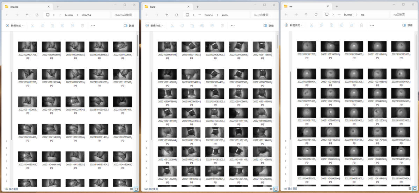
Task: Click the Cut scissors icon in kuro window
Action: [172, 25]
